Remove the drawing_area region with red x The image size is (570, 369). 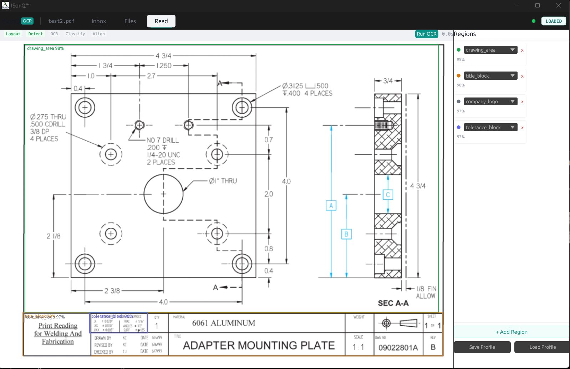coord(522,50)
